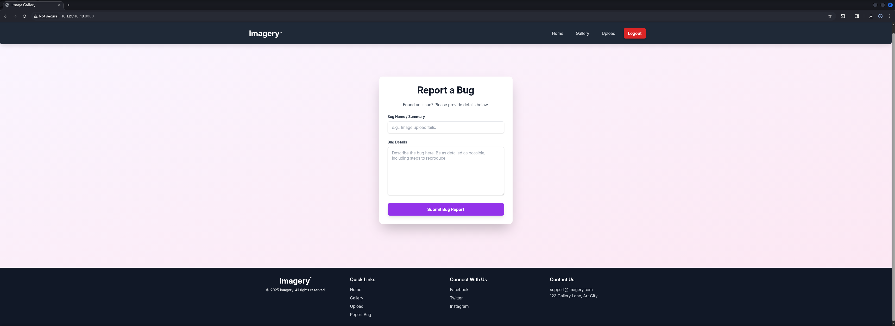Submit the bug report form

(445, 209)
